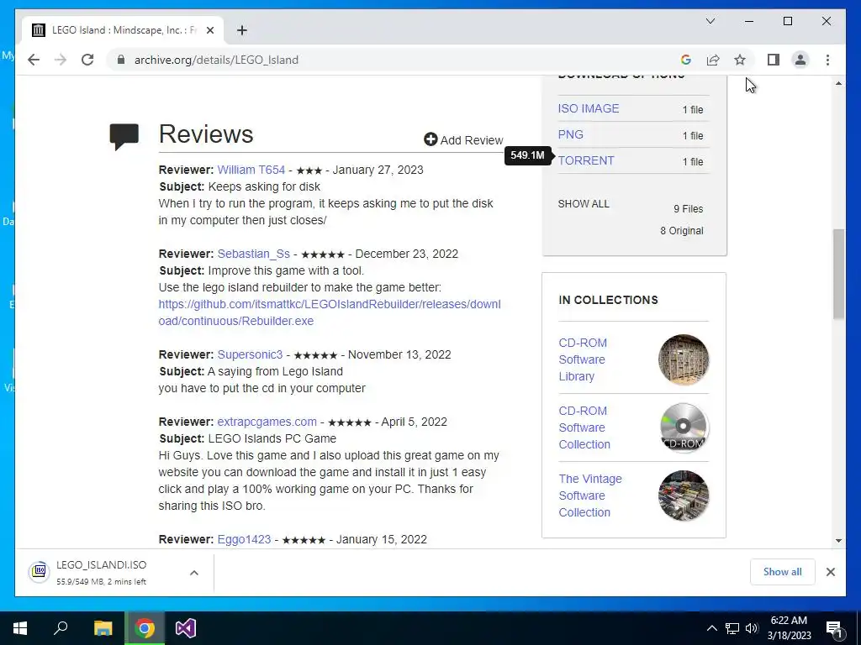This screenshot has width=861, height=645.
Task: Click Vintage Software Collection thumbnail
Action: [683, 496]
